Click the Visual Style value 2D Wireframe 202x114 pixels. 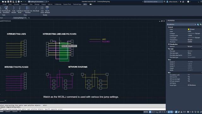coord(192,85)
